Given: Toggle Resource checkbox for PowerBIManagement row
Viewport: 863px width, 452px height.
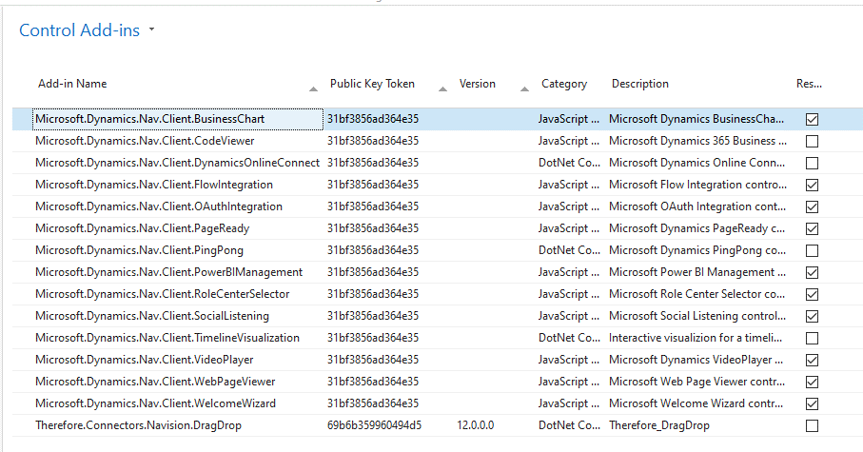Looking at the screenshot, I should point(812,272).
